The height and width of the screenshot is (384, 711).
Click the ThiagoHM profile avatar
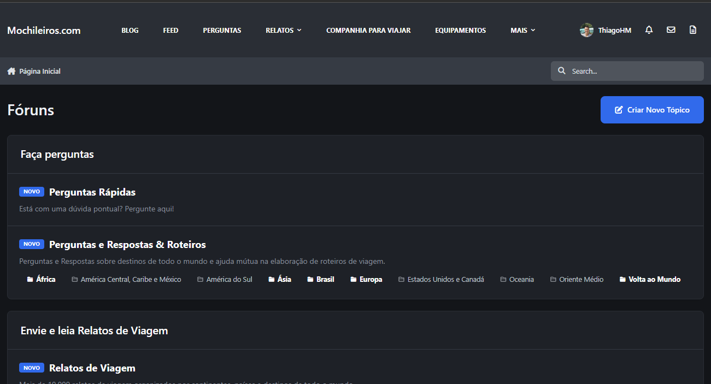pos(586,31)
